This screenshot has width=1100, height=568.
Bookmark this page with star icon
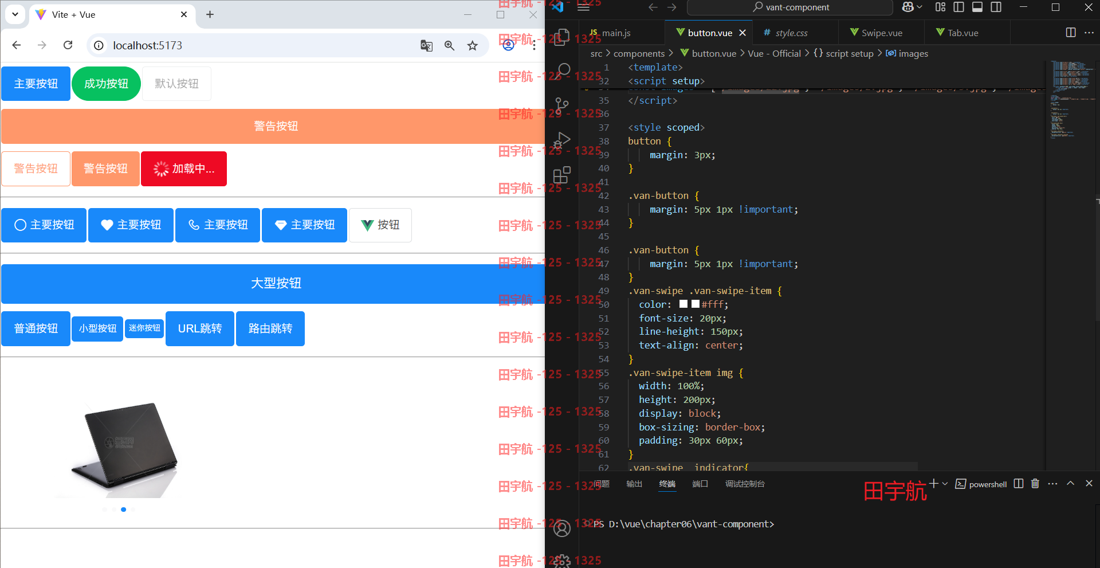click(472, 45)
